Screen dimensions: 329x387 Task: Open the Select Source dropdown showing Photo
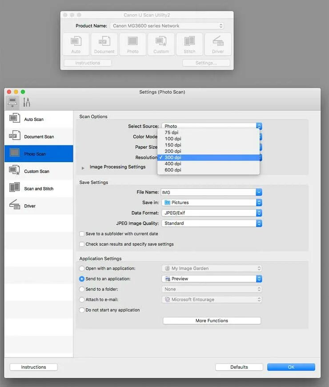tap(212, 126)
